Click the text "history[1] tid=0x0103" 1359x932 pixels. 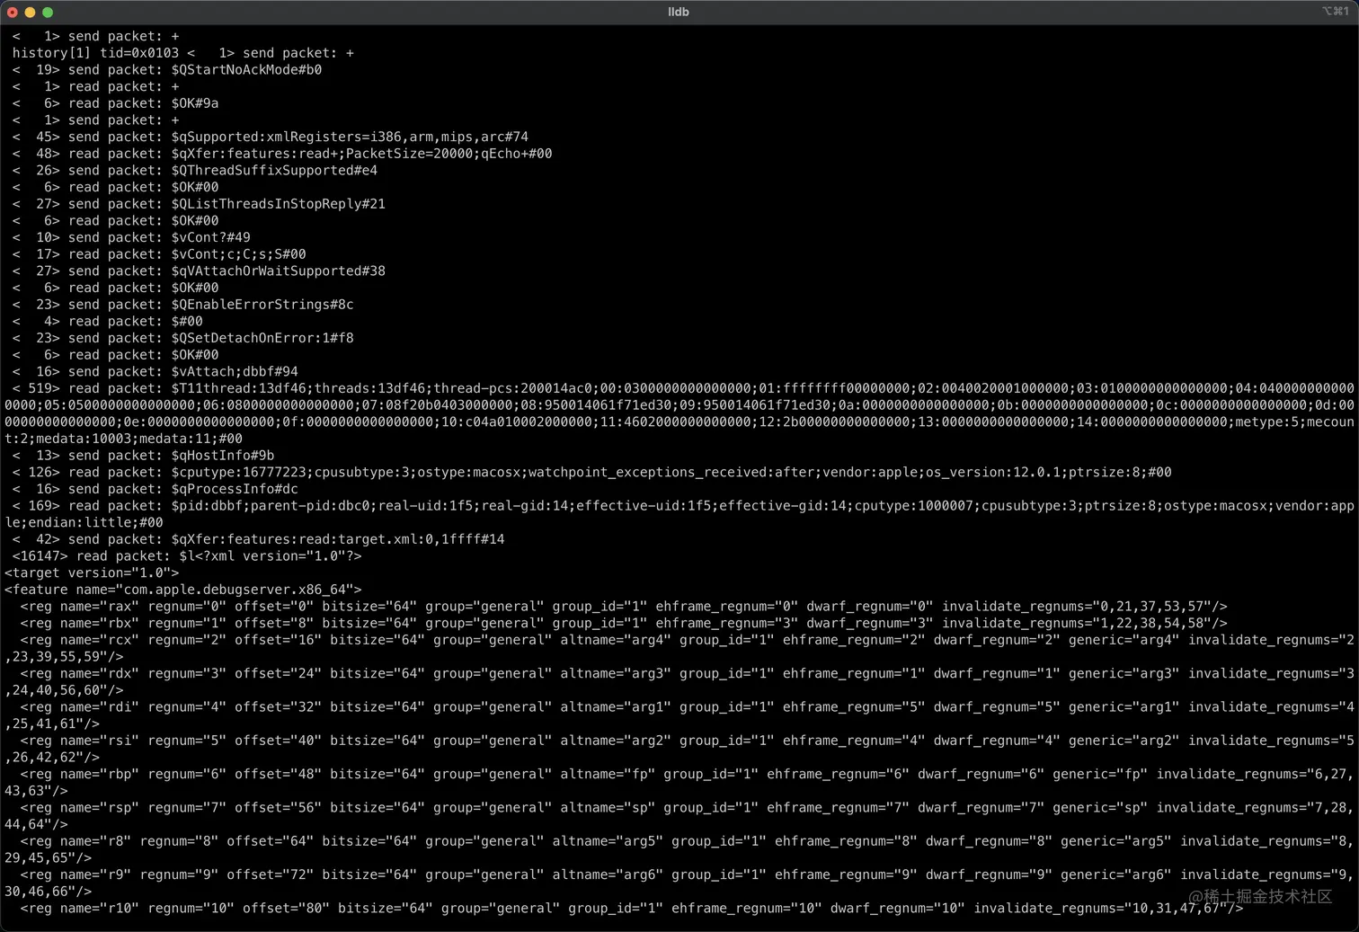95,53
